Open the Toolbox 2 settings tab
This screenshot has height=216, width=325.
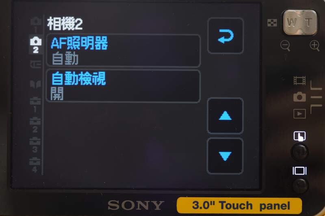[35, 125]
